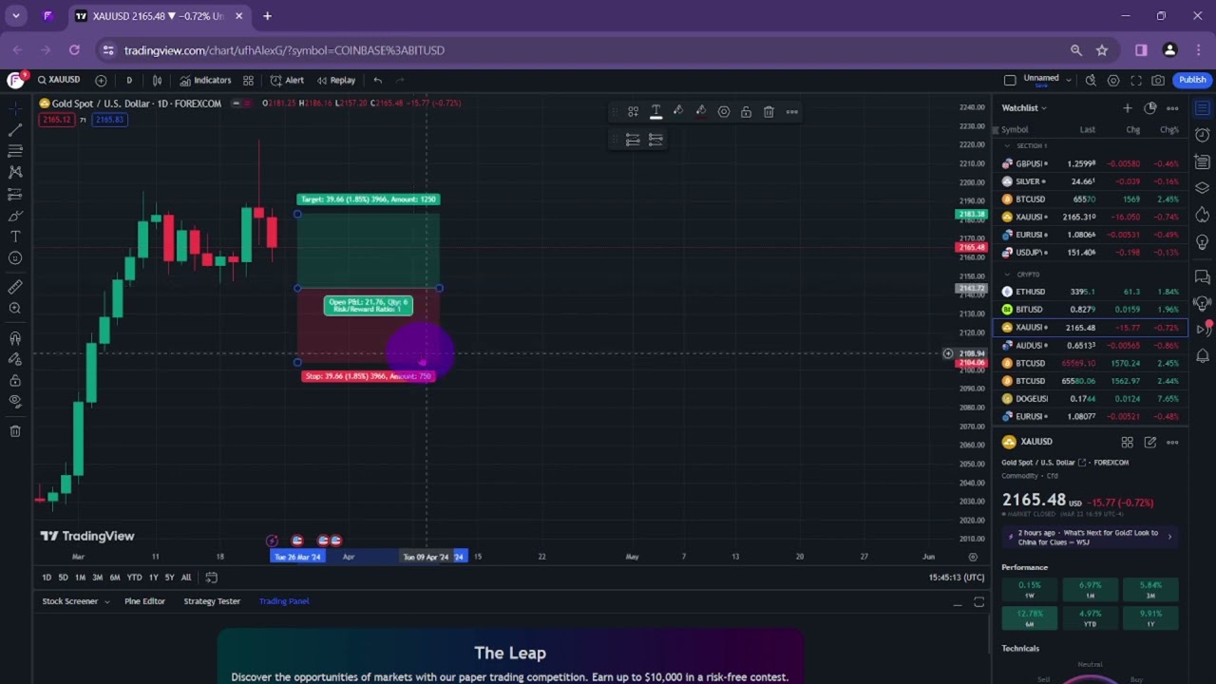Open chart settings hexagon icon in top bar
Image resolution: width=1216 pixels, height=684 pixels.
[1113, 81]
